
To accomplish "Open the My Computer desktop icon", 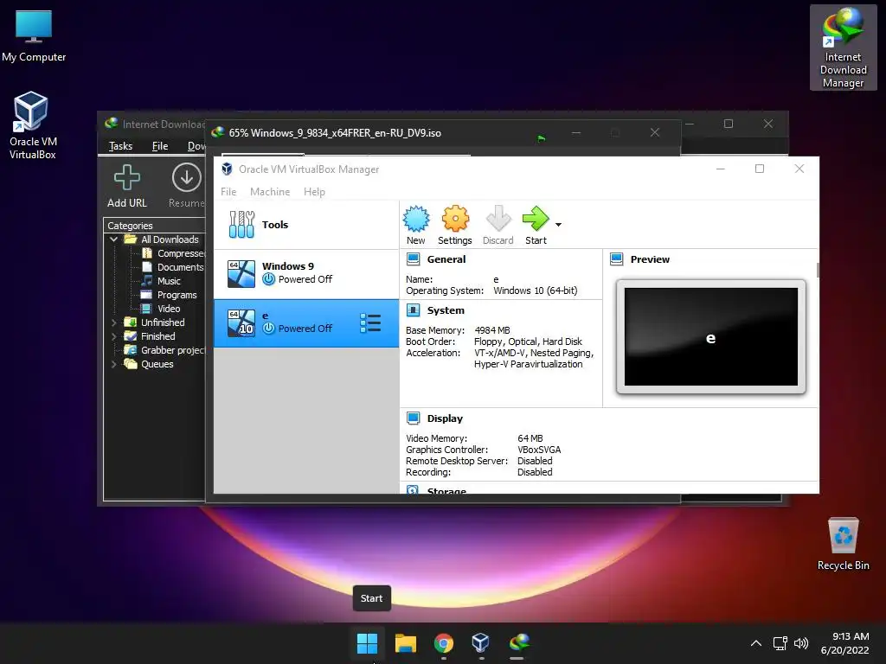I will click(34, 35).
